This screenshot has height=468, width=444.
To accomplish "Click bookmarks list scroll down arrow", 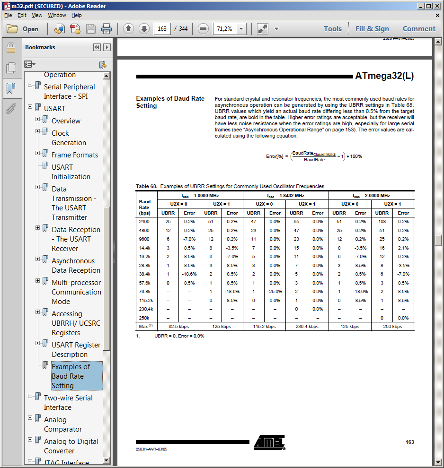I will pyautogui.click(x=107, y=460).
